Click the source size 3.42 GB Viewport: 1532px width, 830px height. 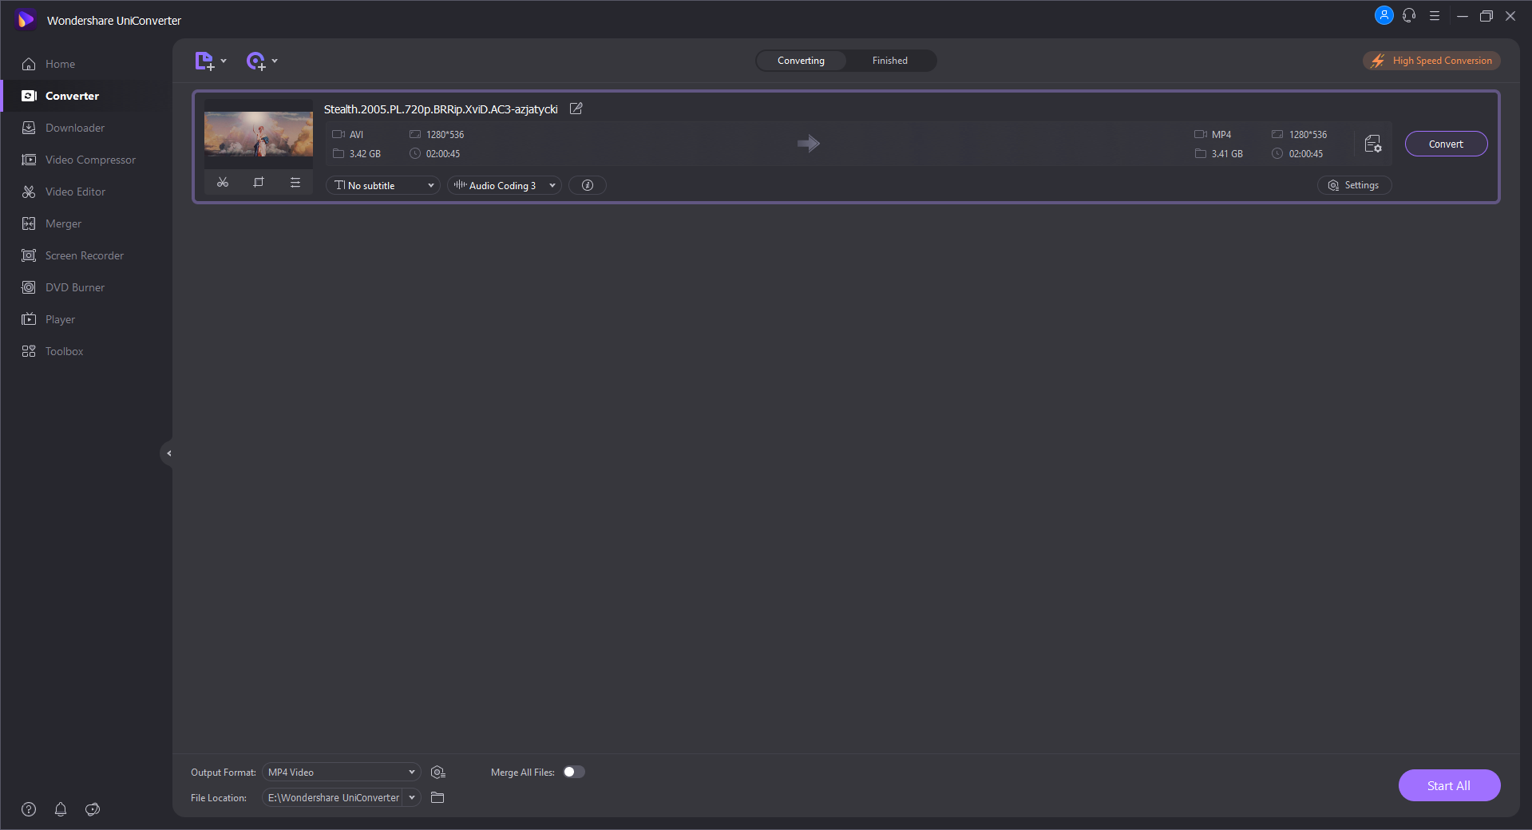pos(365,154)
